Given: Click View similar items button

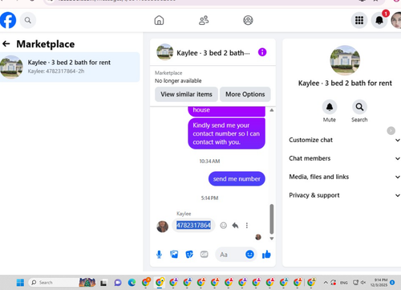Looking at the screenshot, I should (186, 94).
